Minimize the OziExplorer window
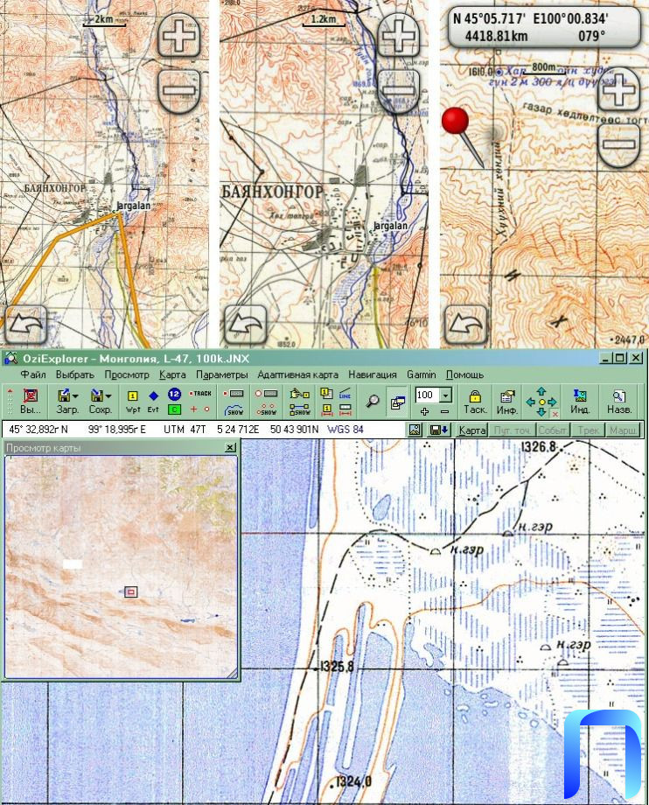Screen dimensions: 649x805 606,358
